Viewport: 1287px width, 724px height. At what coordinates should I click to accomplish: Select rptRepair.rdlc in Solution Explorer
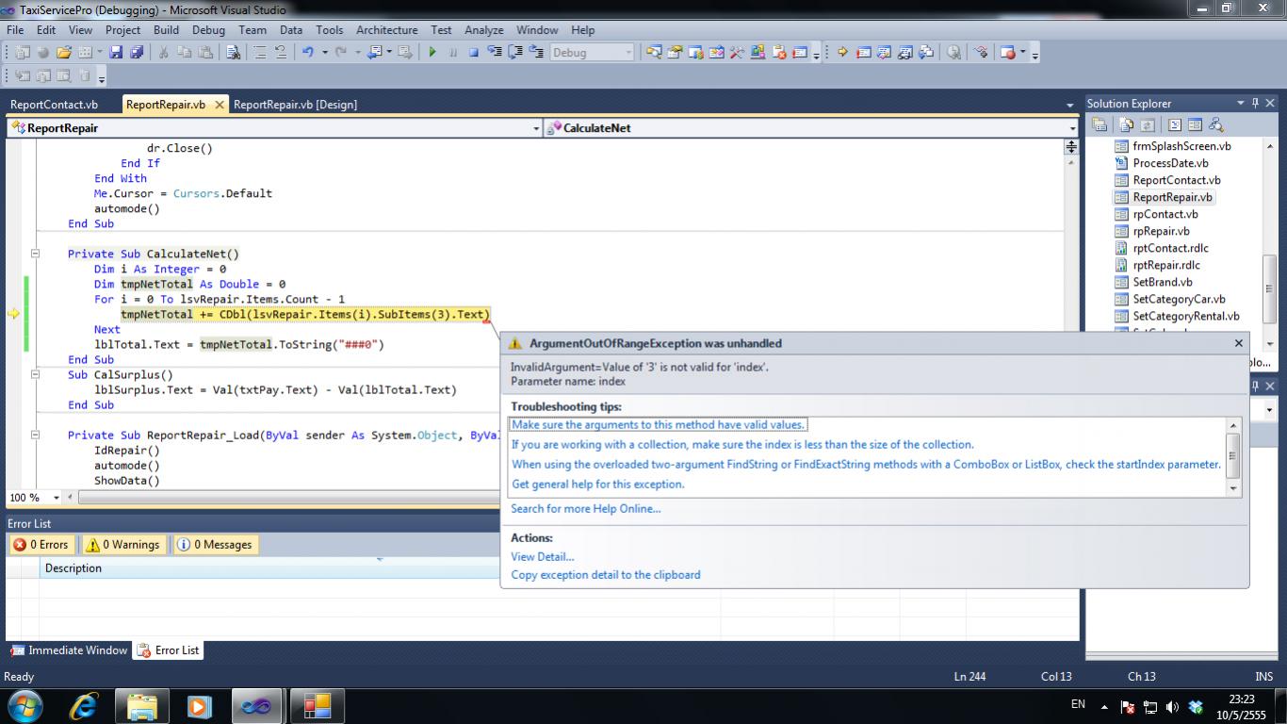point(1165,265)
